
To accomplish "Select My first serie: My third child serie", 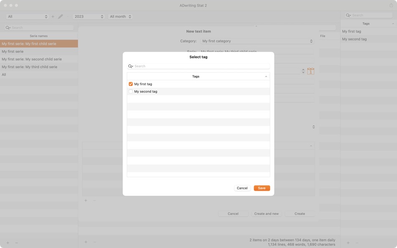I will tap(39, 67).
